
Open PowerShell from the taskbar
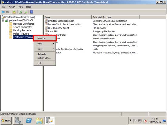[29, 120]
